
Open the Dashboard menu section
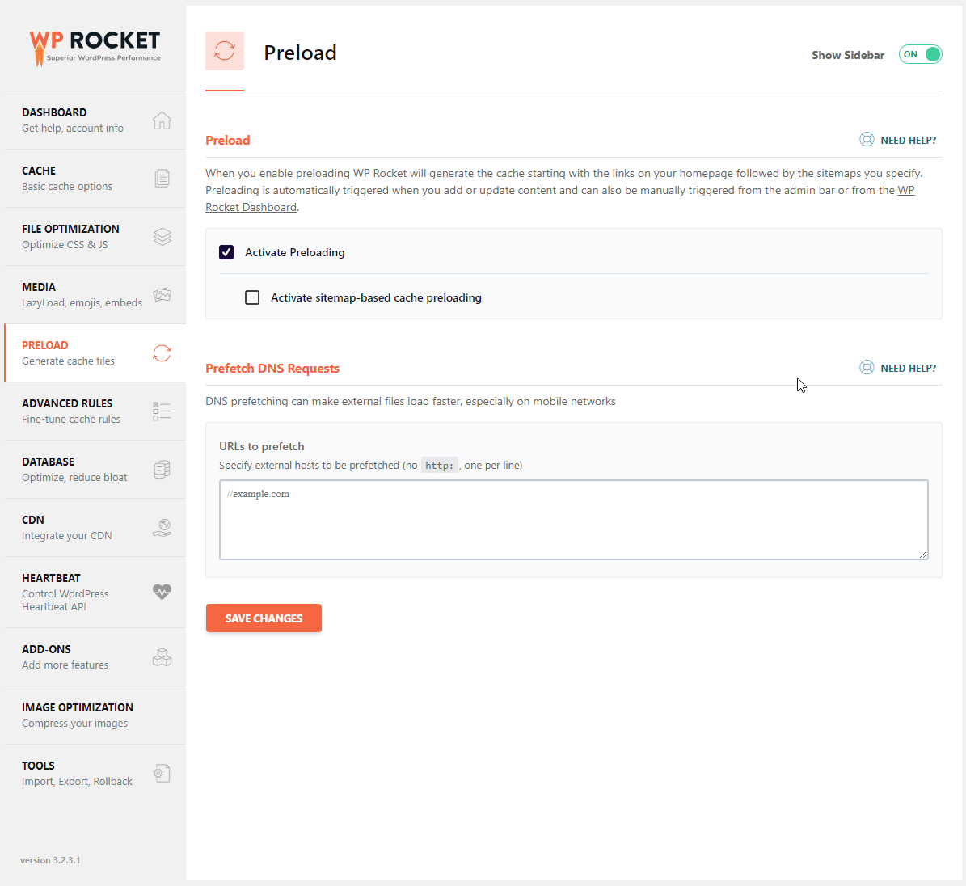[95, 120]
